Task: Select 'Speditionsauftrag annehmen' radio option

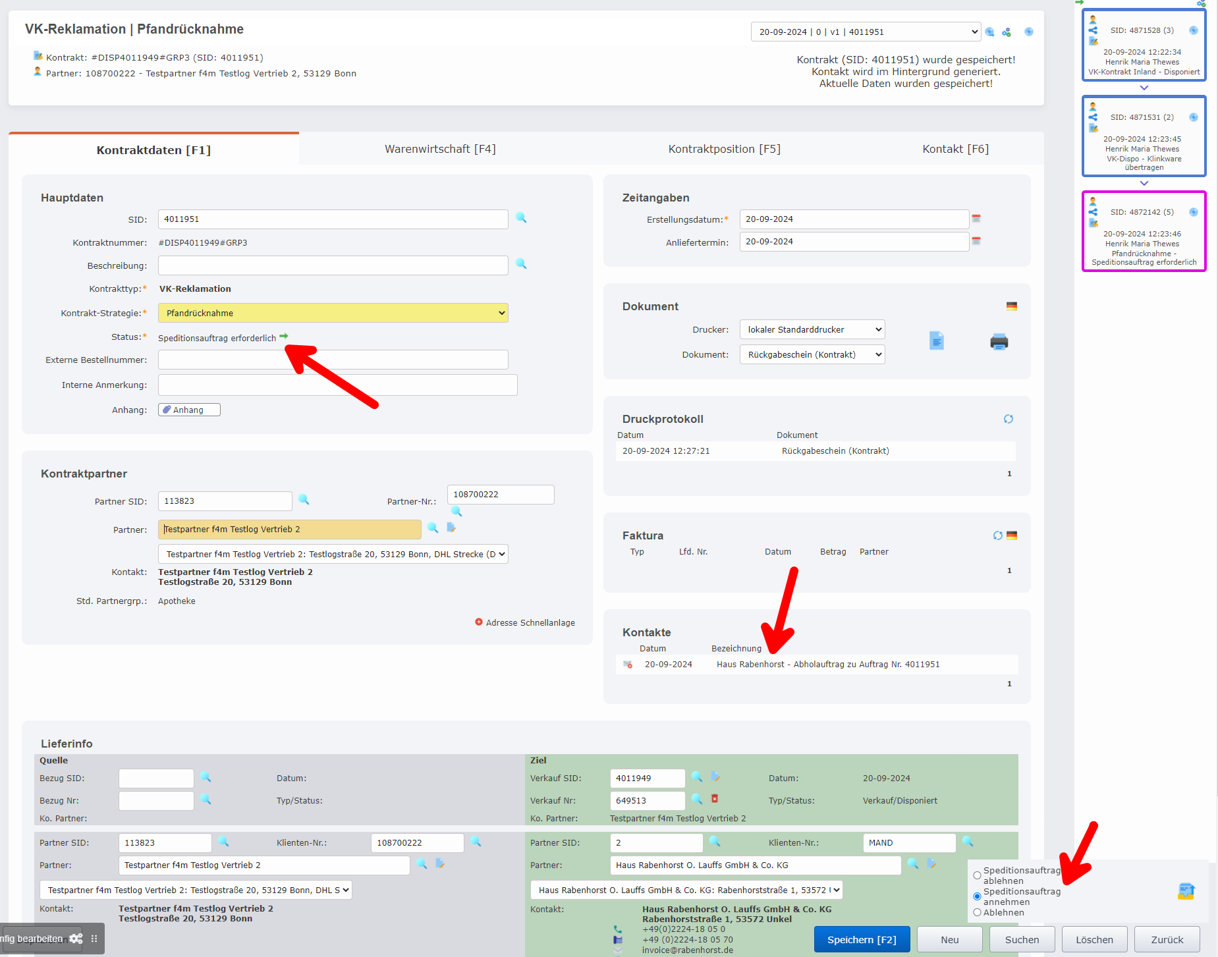Action: [977, 896]
